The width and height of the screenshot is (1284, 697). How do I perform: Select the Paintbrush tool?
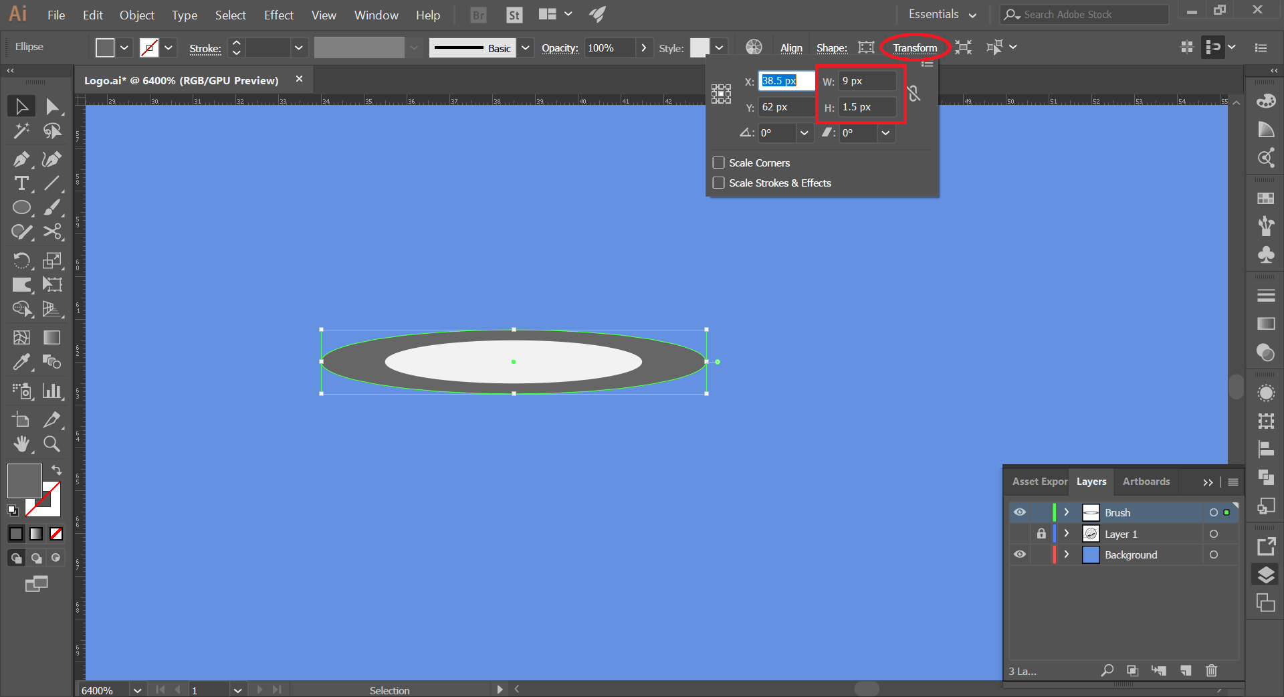(52, 207)
